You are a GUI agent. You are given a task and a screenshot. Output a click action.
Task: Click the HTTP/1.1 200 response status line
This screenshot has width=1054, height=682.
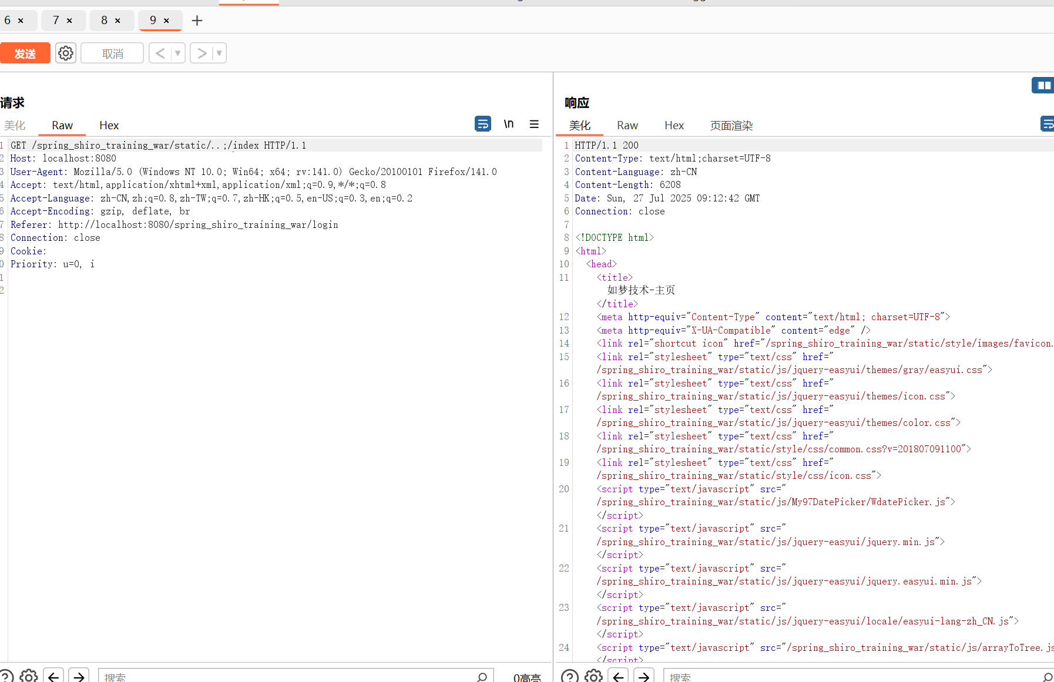coord(606,145)
